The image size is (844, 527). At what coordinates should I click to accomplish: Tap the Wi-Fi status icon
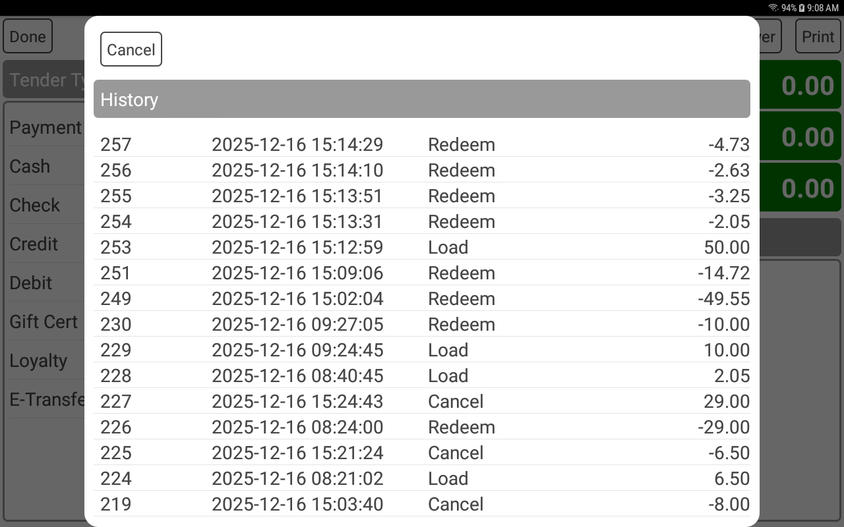(773, 8)
